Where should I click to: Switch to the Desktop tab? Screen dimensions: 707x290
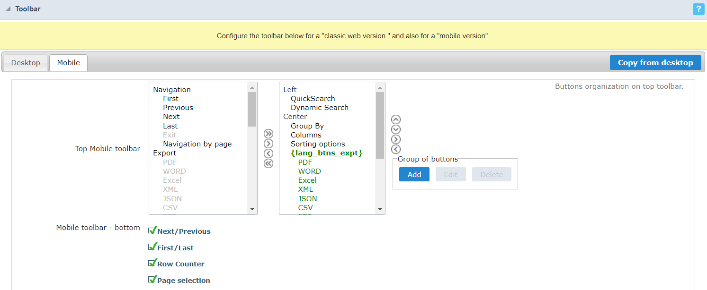tap(26, 63)
